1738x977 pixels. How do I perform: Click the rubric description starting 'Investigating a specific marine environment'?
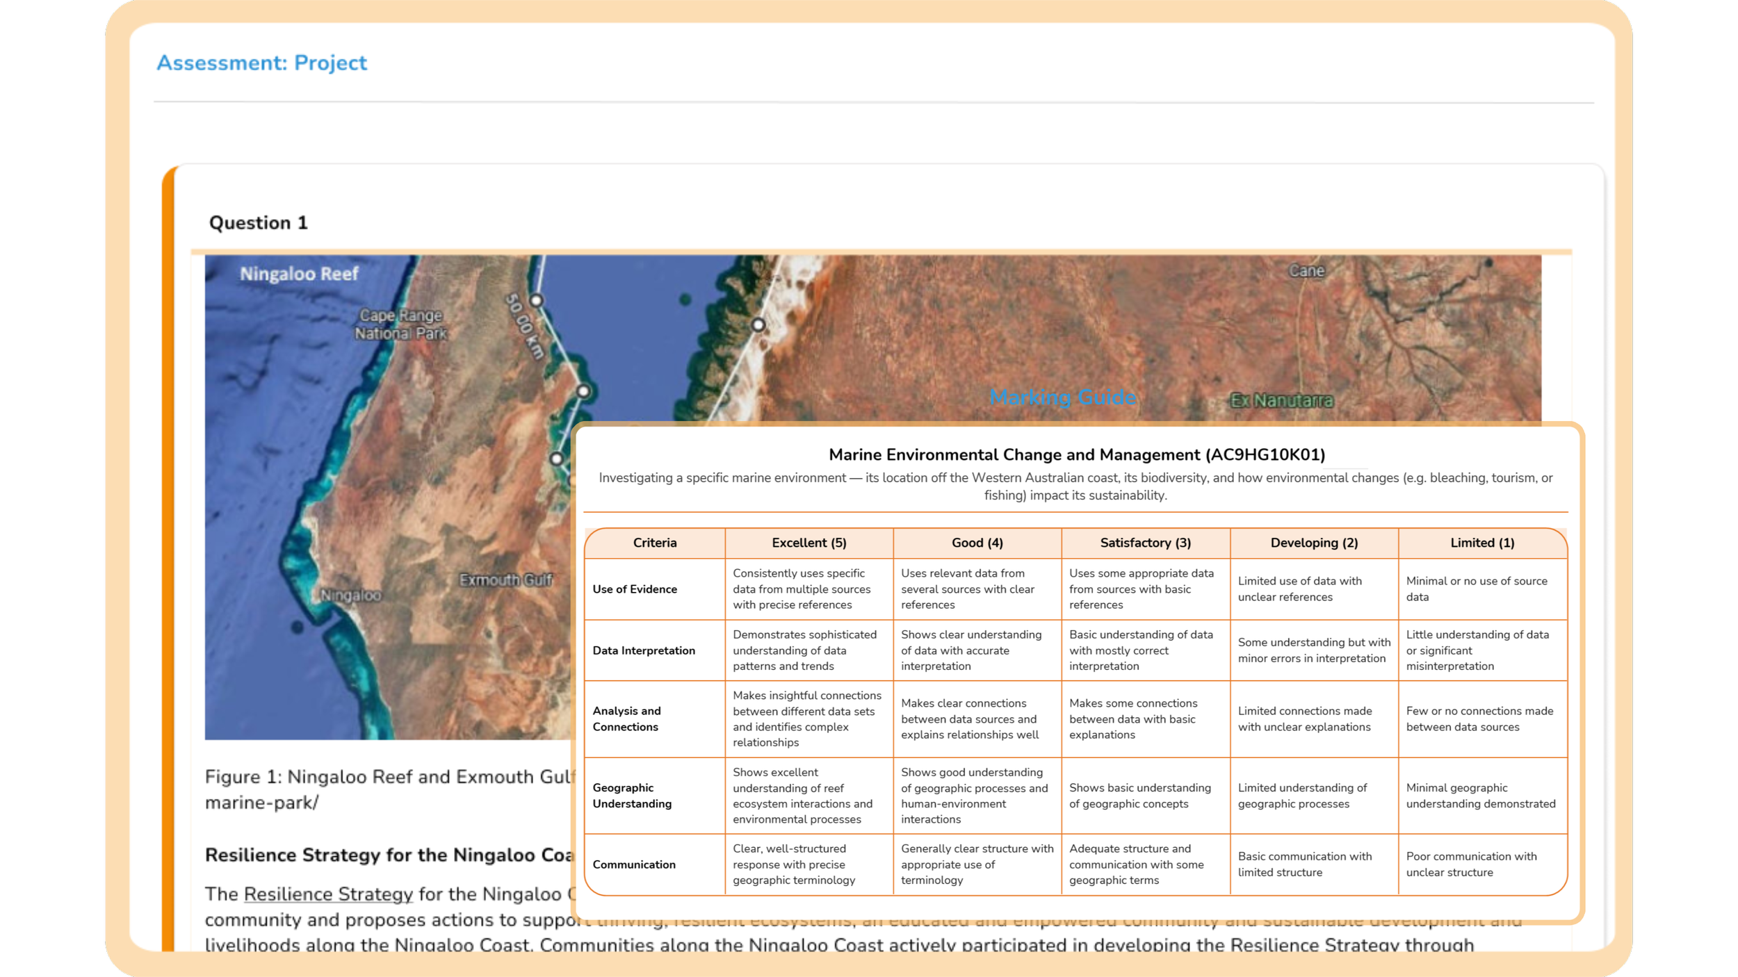(x=1075, y=486)
